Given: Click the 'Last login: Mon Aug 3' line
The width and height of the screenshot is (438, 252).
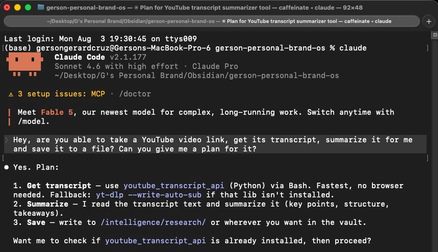Looking at the screenshot, I should [101, 39].
